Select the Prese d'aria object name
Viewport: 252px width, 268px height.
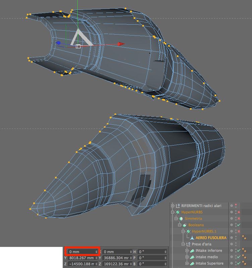201,244
